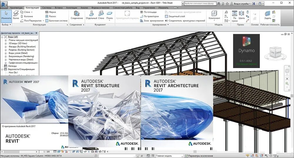Switch to the Системы ribbon tab
Image resolution: width=294 pixels, height=158 pixels.
pyautogui.click(x=47, y=8)
